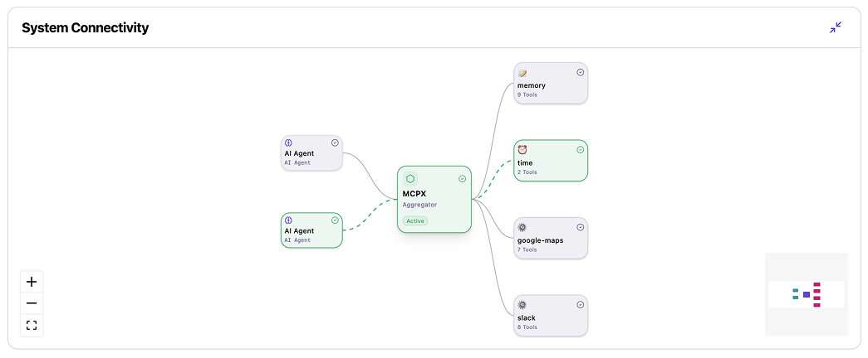Click the time alarm clock icon

pyautogui.click(x=522, y=150)
